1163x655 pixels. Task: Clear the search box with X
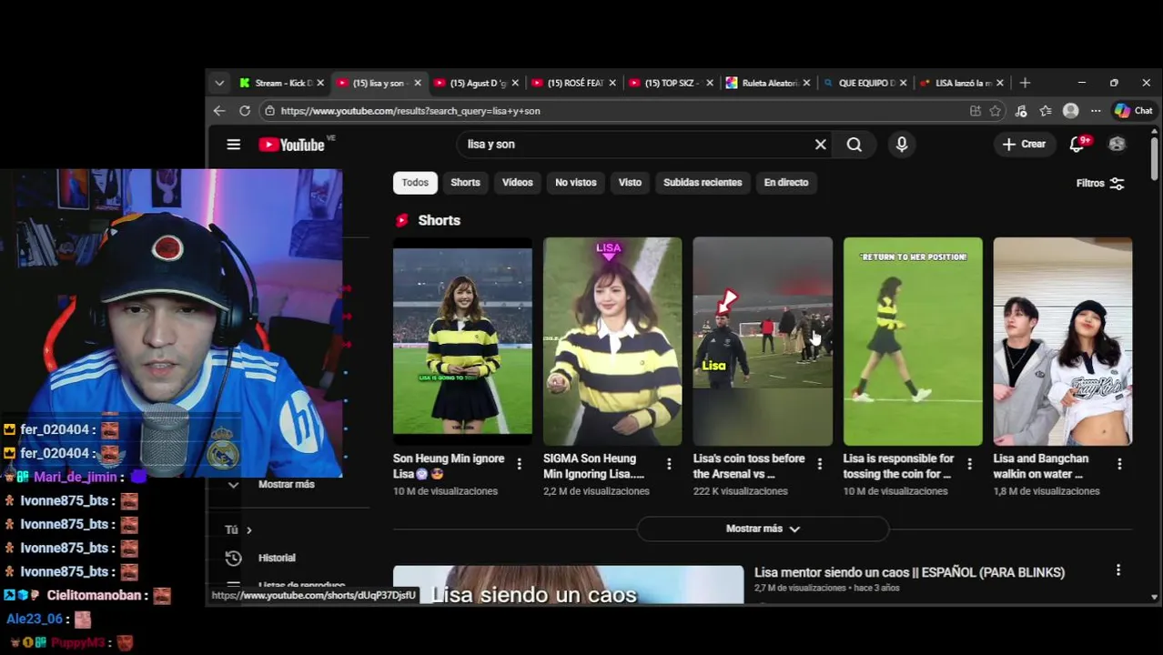[x=820, y=144]
